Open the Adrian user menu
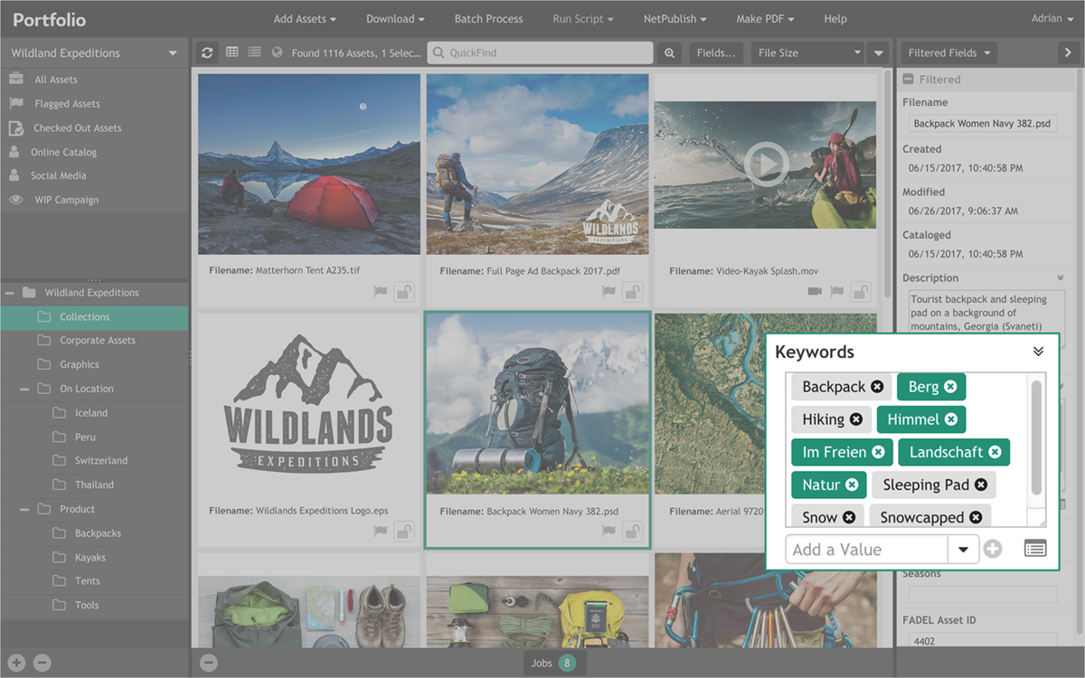1085x678 pixels. pos(1052,19)
